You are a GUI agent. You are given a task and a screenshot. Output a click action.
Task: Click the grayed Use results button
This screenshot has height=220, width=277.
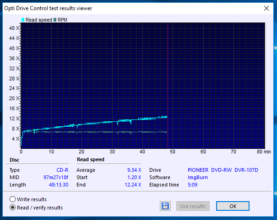193,206
